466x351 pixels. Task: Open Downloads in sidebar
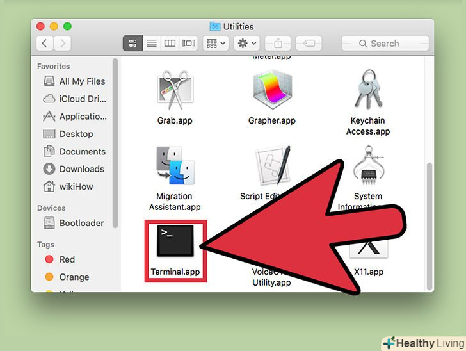[x=74, y=169]
